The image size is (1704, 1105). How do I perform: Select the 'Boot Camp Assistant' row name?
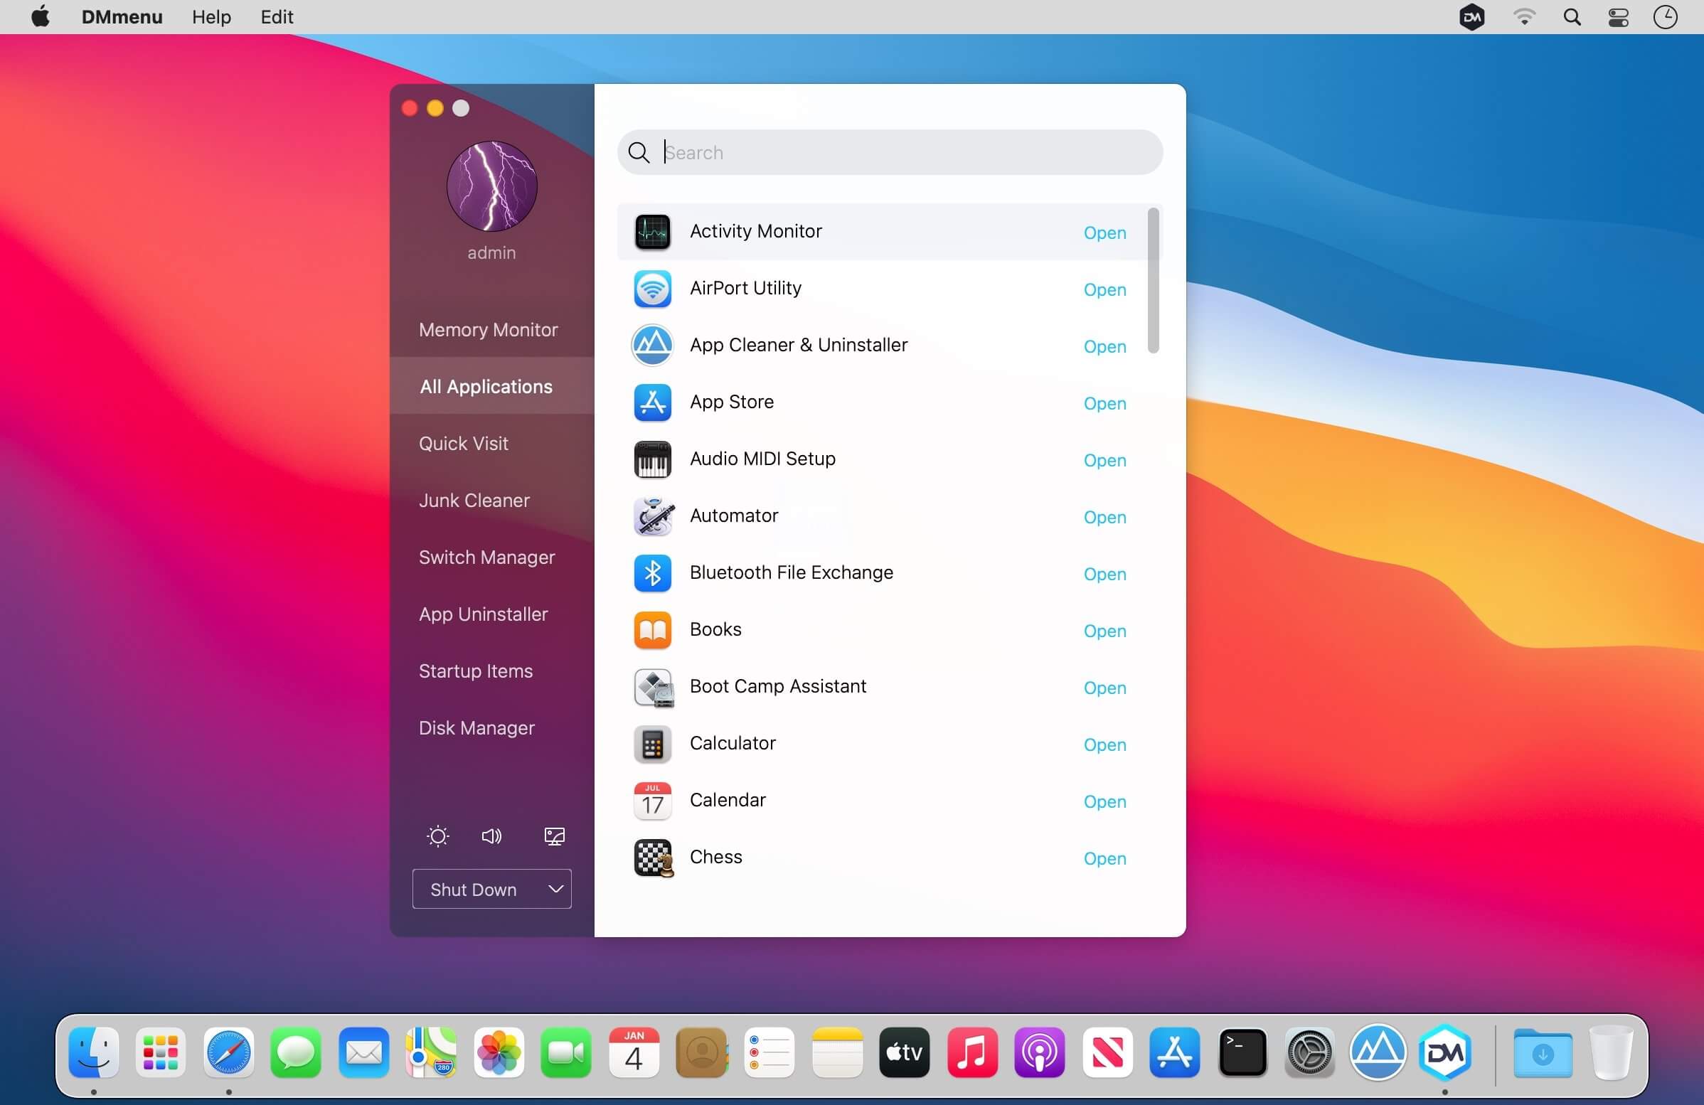(777, 686)
